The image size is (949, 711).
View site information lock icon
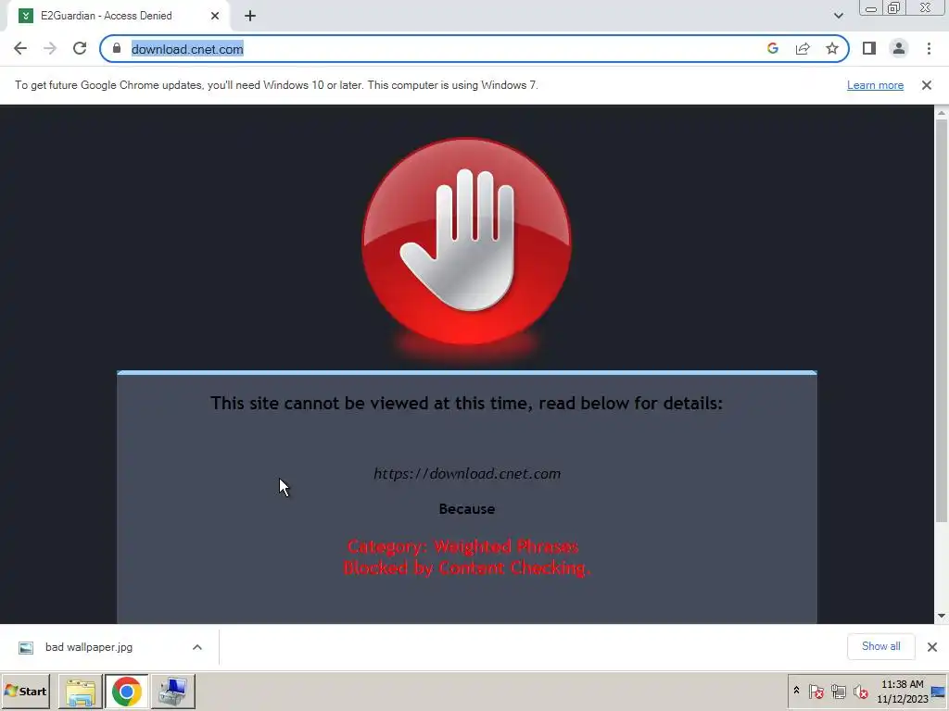(117, 48)
